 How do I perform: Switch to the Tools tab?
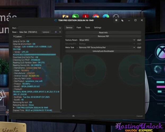point(87,28)
